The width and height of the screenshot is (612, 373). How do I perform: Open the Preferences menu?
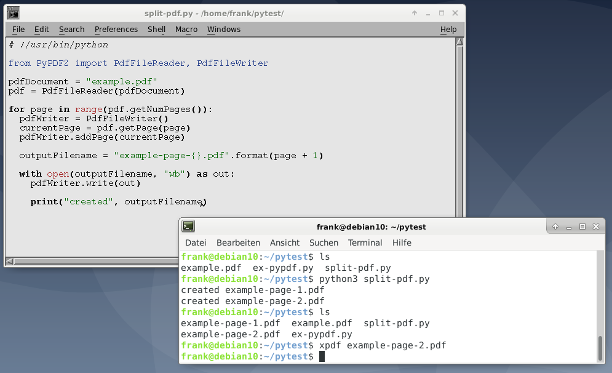116,29
